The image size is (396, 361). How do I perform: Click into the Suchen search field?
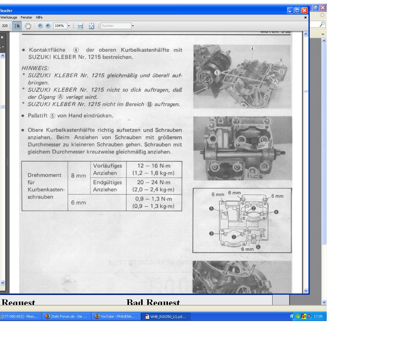coord(116,26)
